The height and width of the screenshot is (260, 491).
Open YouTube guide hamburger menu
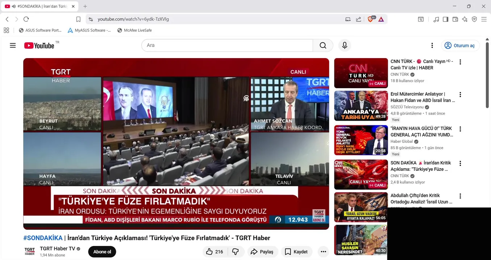pos(13,45)
